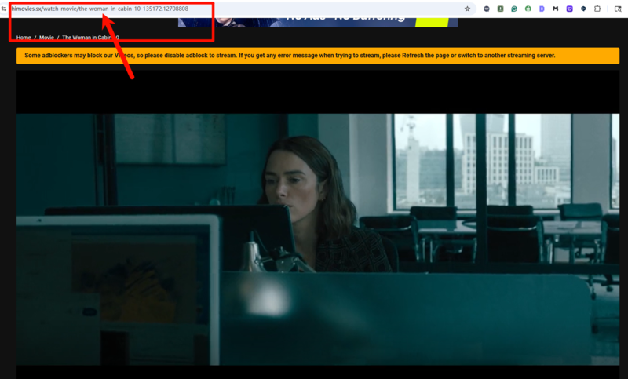Open the purple D extension icon
Image resolution: width=628 pixels, height=379 pixels.
[542, 9]
